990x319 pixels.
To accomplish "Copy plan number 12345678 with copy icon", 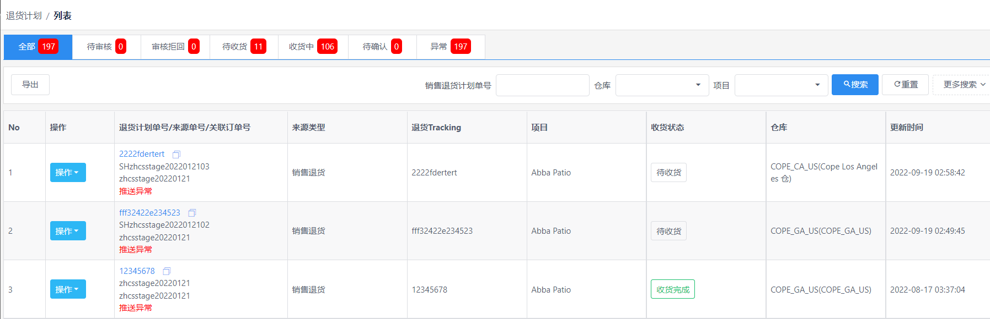I will pyautogui.click(x=167, y=271).
